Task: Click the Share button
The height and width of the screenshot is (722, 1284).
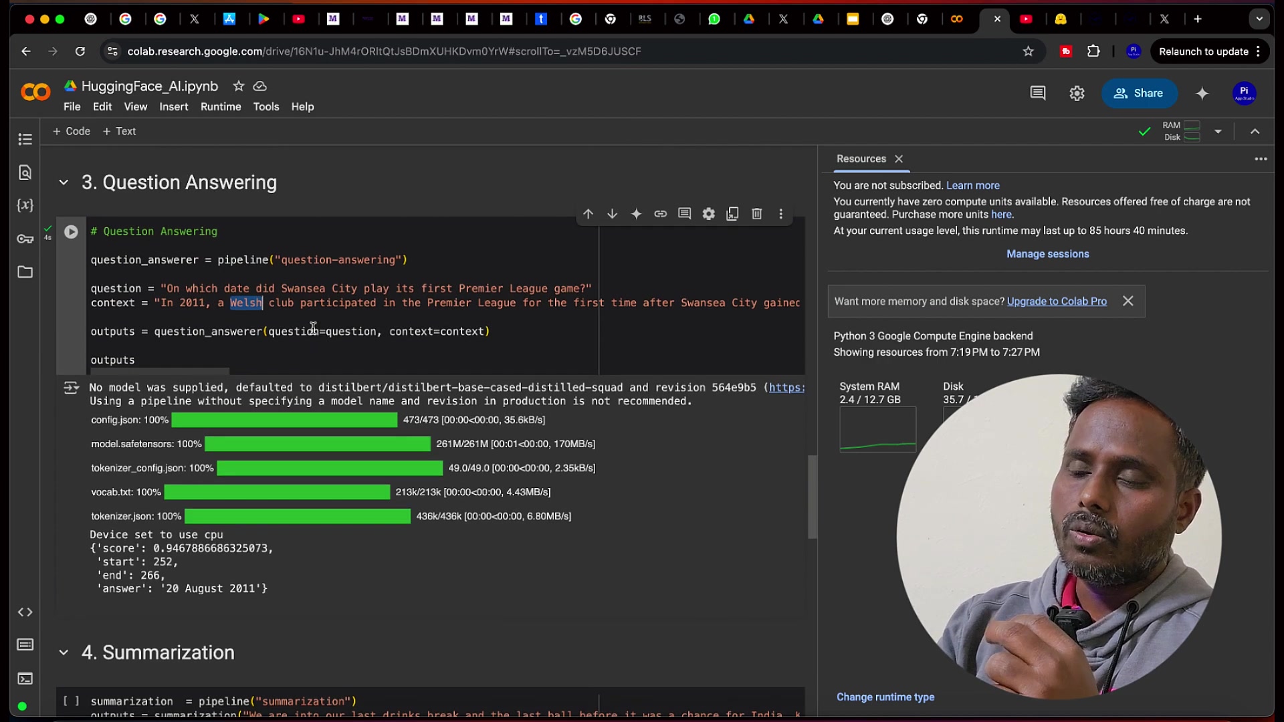Action: [x=1139, y=94]
